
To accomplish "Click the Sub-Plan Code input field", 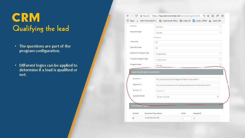I will point(188,48).
